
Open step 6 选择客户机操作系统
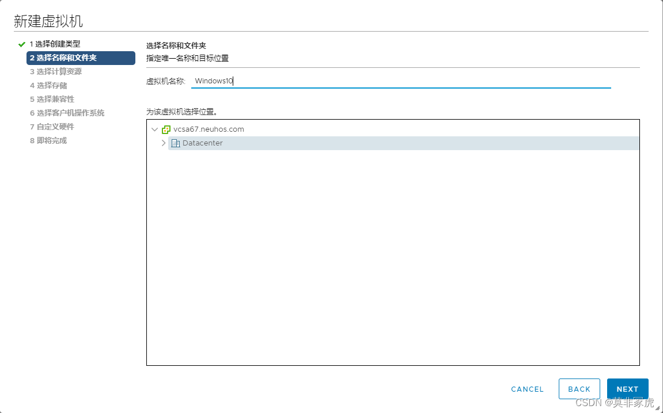(x=67, y=113)
